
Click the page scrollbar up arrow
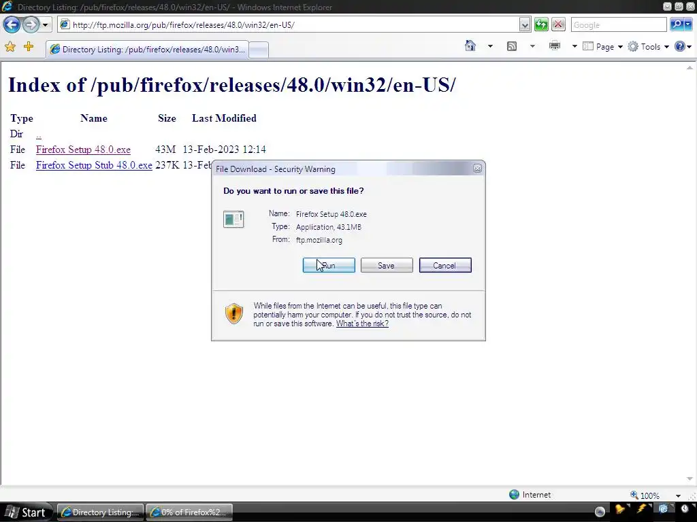[x=690, y=67]
